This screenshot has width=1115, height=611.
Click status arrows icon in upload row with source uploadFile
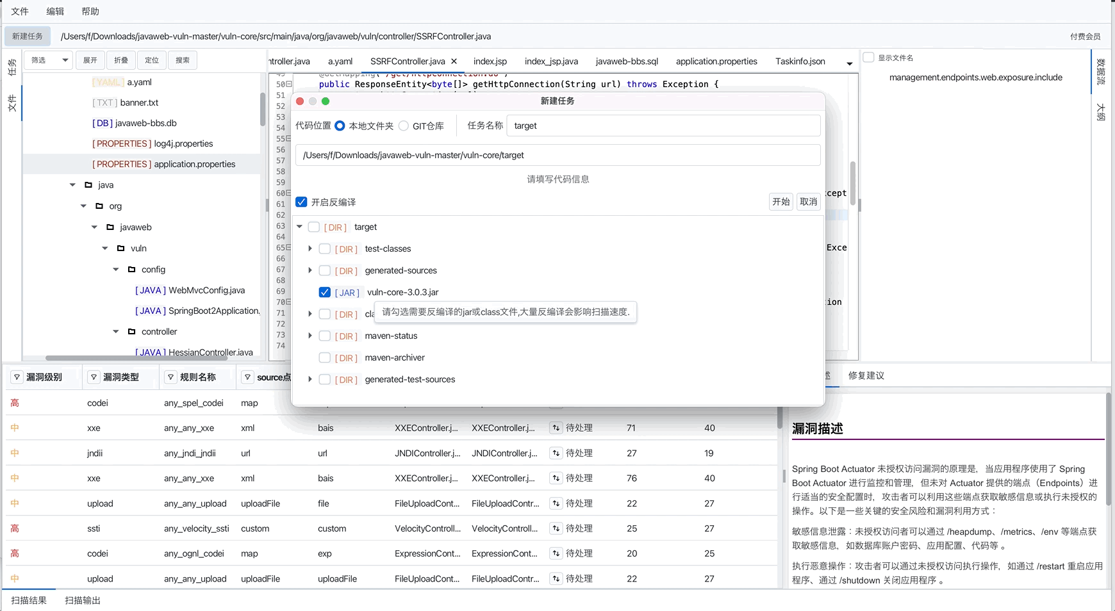556,578
